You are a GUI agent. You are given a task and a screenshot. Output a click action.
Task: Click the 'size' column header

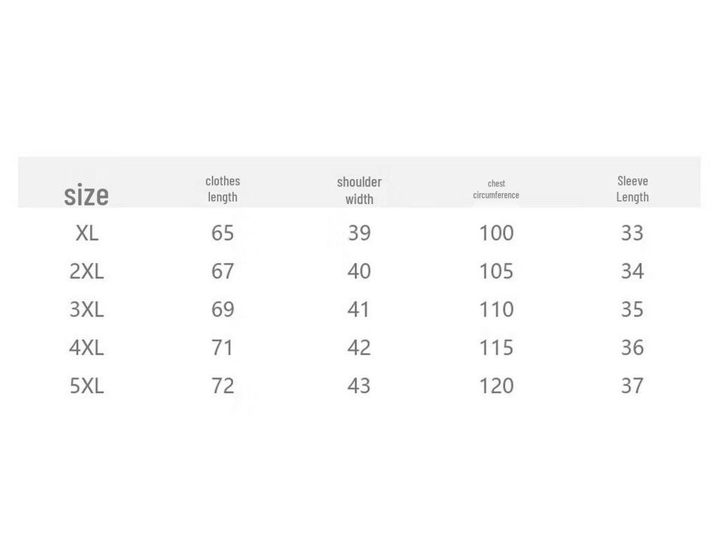(86, 195)
